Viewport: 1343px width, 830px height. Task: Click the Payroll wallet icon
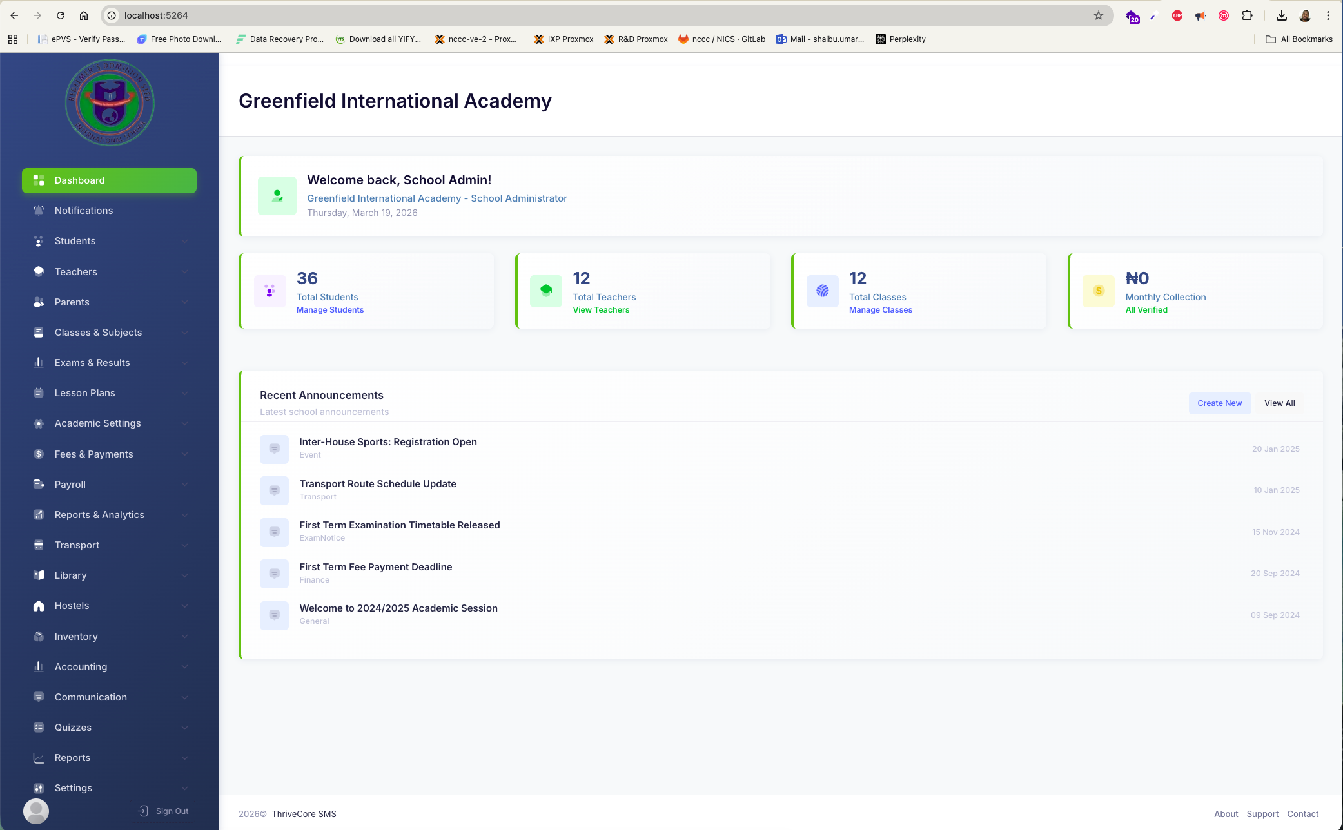39,485
